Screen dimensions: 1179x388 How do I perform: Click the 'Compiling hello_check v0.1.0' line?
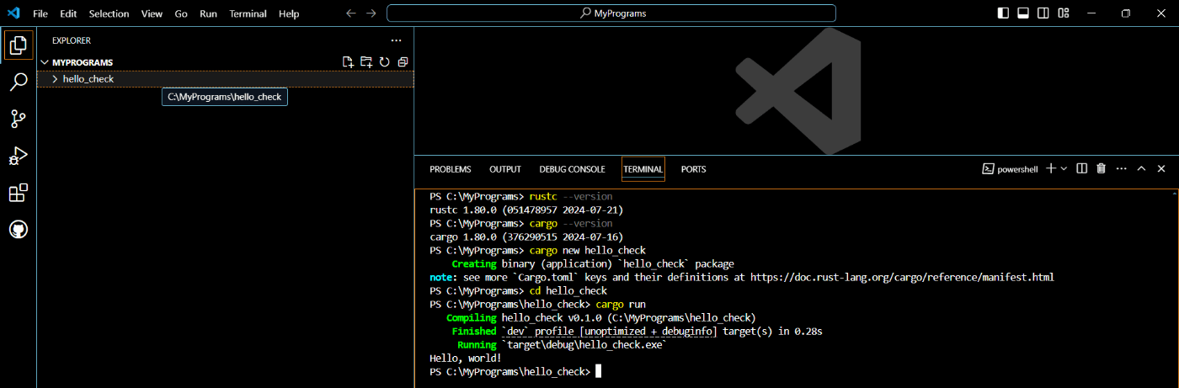pyautogui.click(x=601, y=317)
